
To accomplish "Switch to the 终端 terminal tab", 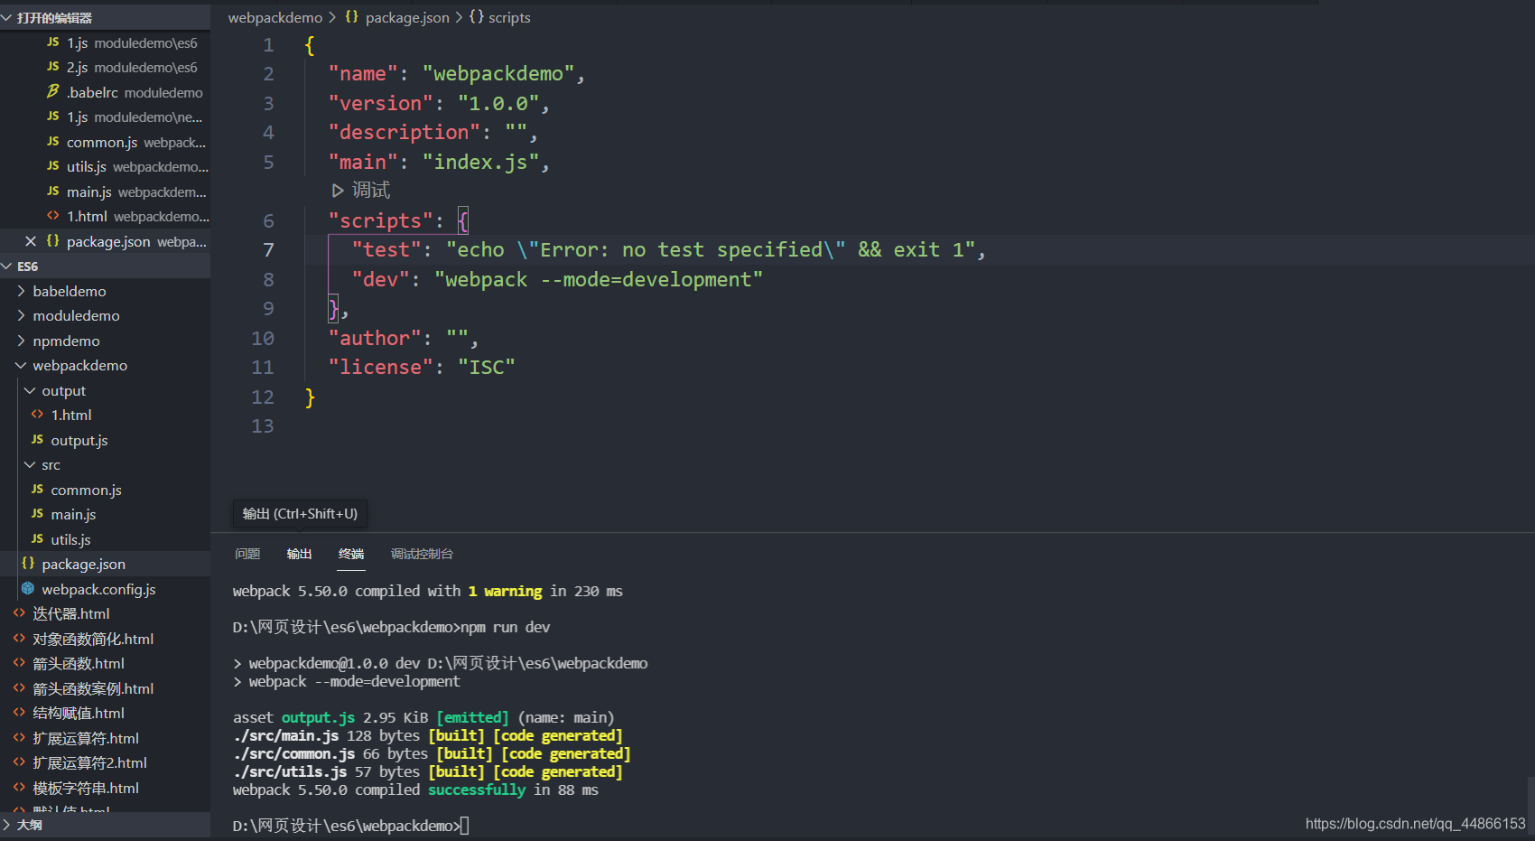I will click(x=351, y=554).
